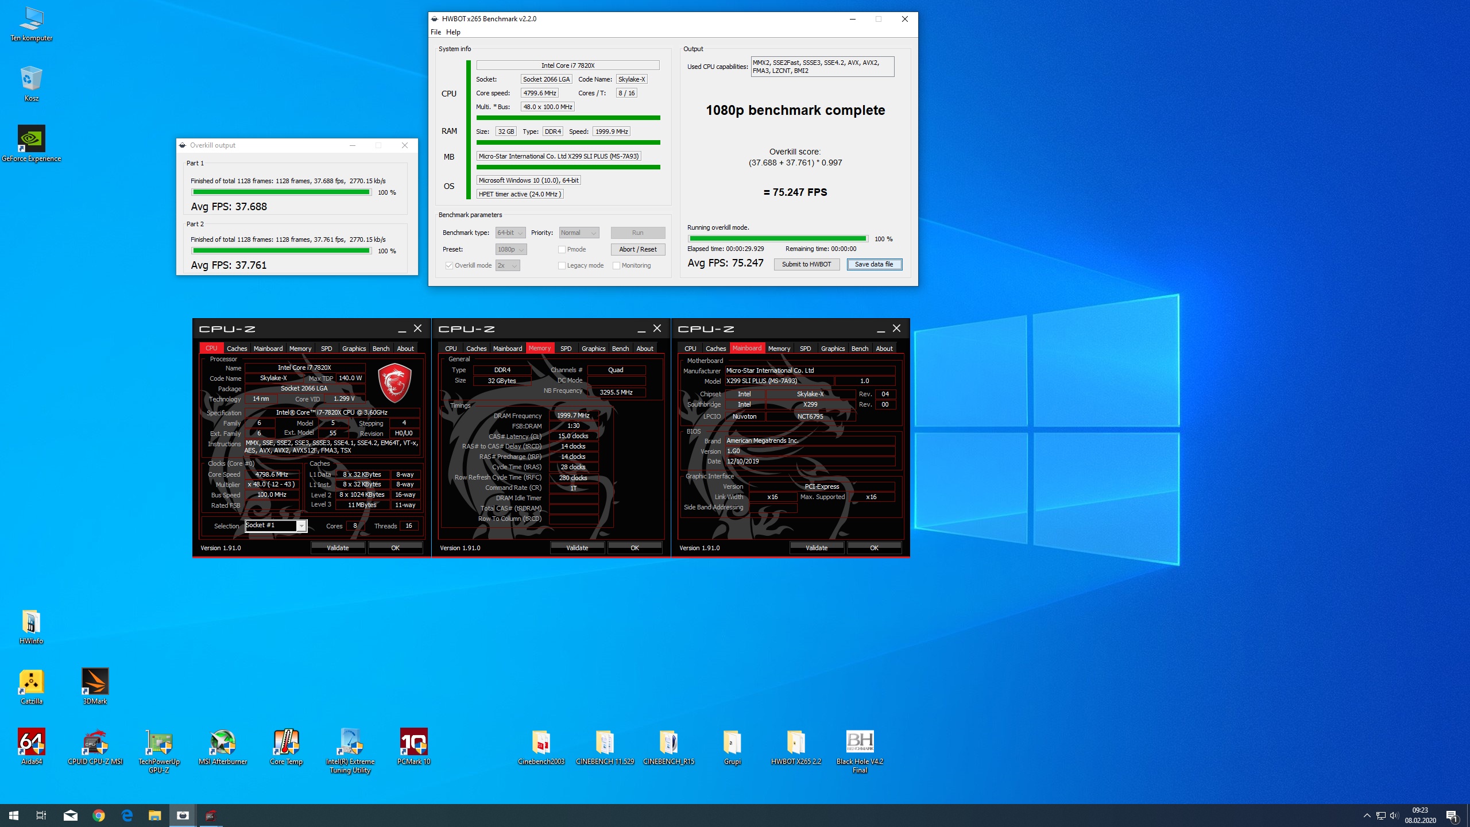
Task: Switch to SPD tab in Memory CPU-Z window
Action: click(x=566, y=348)
